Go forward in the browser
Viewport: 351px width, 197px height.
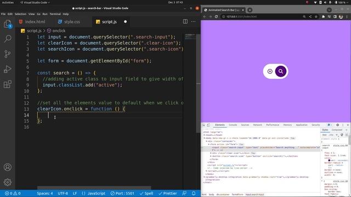pyautogui.click(x=210, y=16)
